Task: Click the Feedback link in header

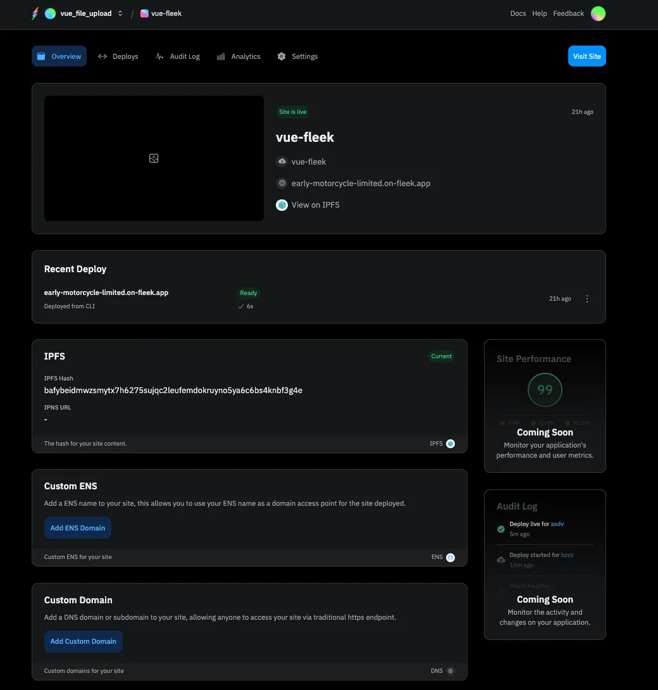Action: 568,13
